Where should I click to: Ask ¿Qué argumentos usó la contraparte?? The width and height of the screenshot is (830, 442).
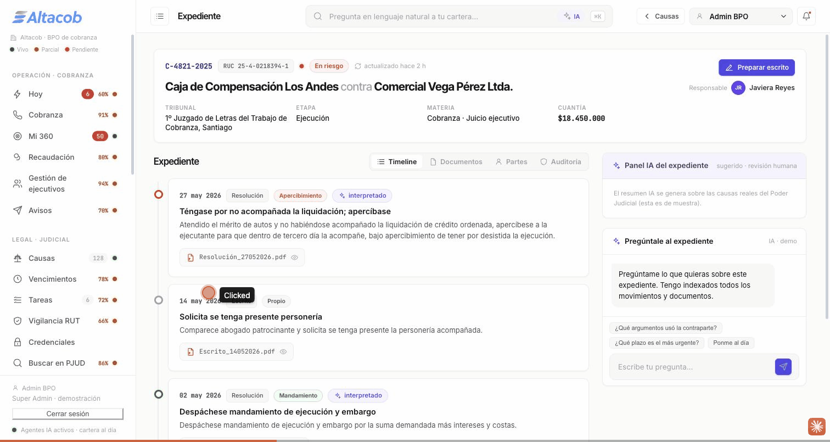666,328
